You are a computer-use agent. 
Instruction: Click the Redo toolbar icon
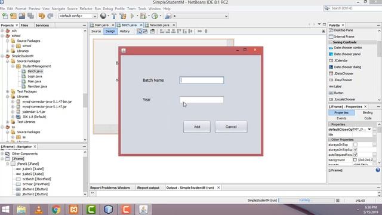click(50, 16)
